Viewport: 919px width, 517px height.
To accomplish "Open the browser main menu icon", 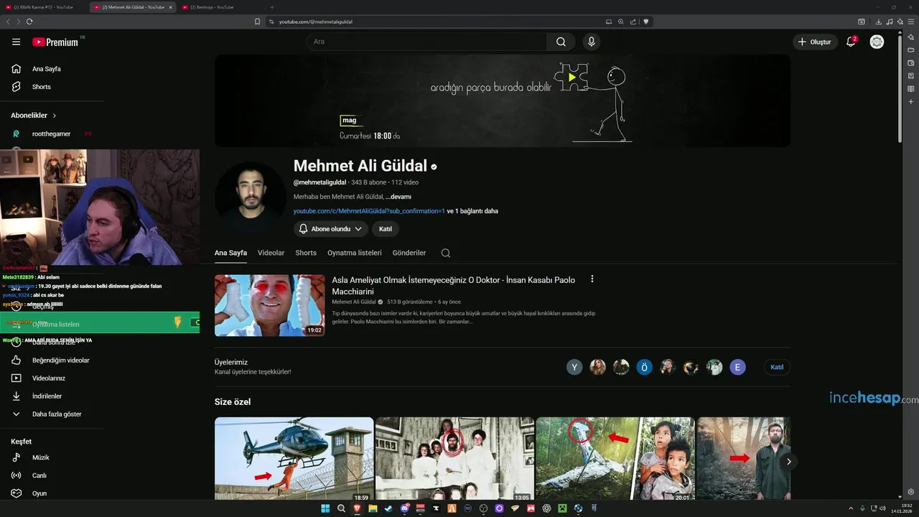I will (911, 22).
